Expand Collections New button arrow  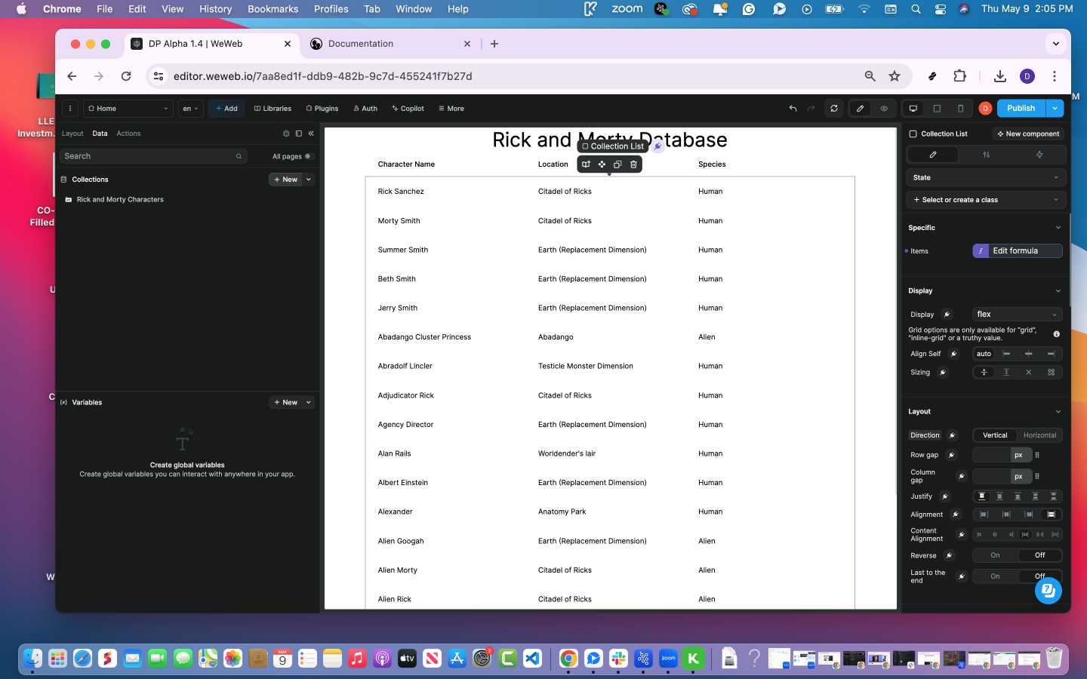309,180
